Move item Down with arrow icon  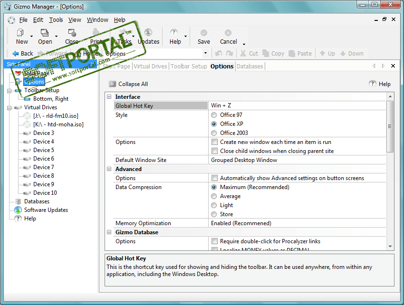coord(343,53)
